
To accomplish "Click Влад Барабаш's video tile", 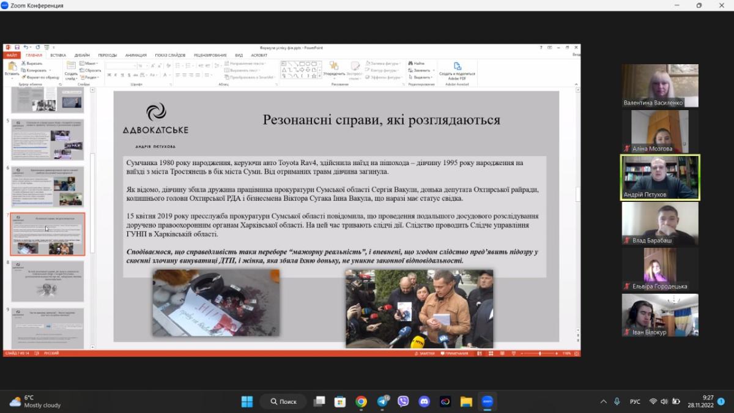I will pyautogui.click(x=660, y=224).
